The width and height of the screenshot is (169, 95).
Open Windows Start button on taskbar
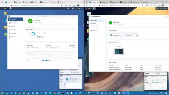2,93
